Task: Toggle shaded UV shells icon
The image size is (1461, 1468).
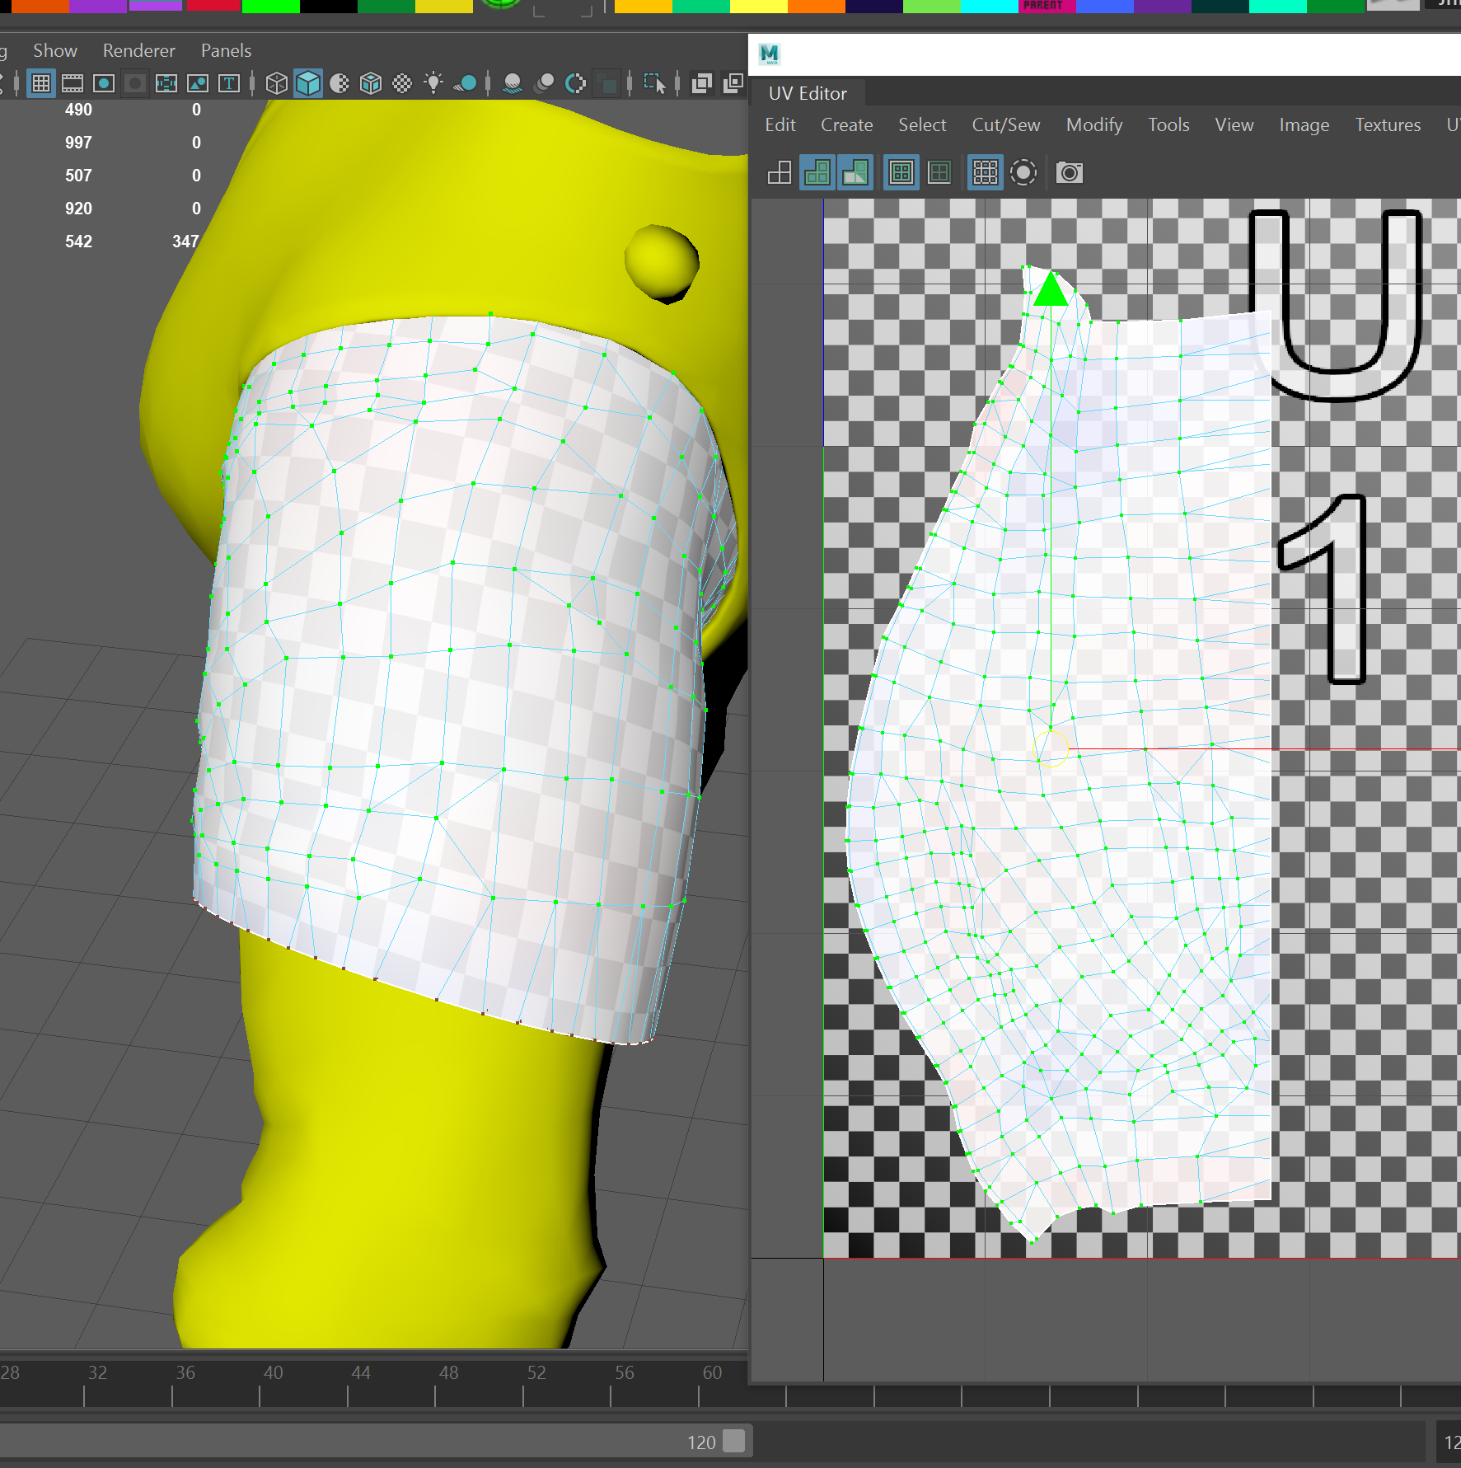Action: [817, 172]
